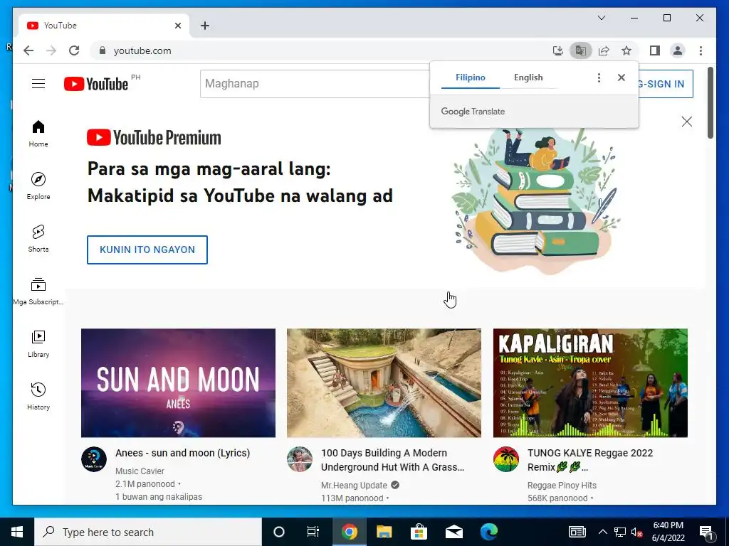This screenshot has width=729, height=546.
Task: Open Chrome's three-dot menu
Action: (701, 50)
